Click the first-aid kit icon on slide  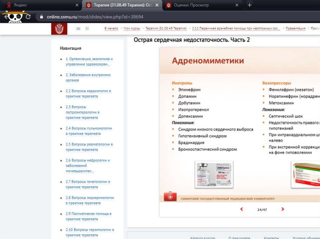pos(170,196)
